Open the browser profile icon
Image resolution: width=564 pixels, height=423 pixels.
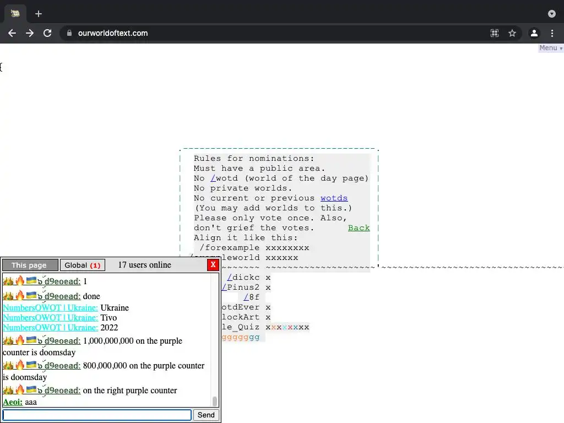click(534, 33)
